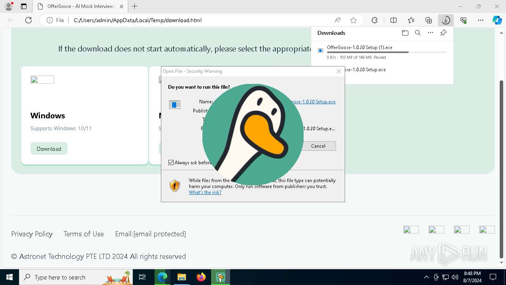This screenshot has width=506, height=285.
Task: Open the Privacy Policy link
Action: tap(32, 234)
